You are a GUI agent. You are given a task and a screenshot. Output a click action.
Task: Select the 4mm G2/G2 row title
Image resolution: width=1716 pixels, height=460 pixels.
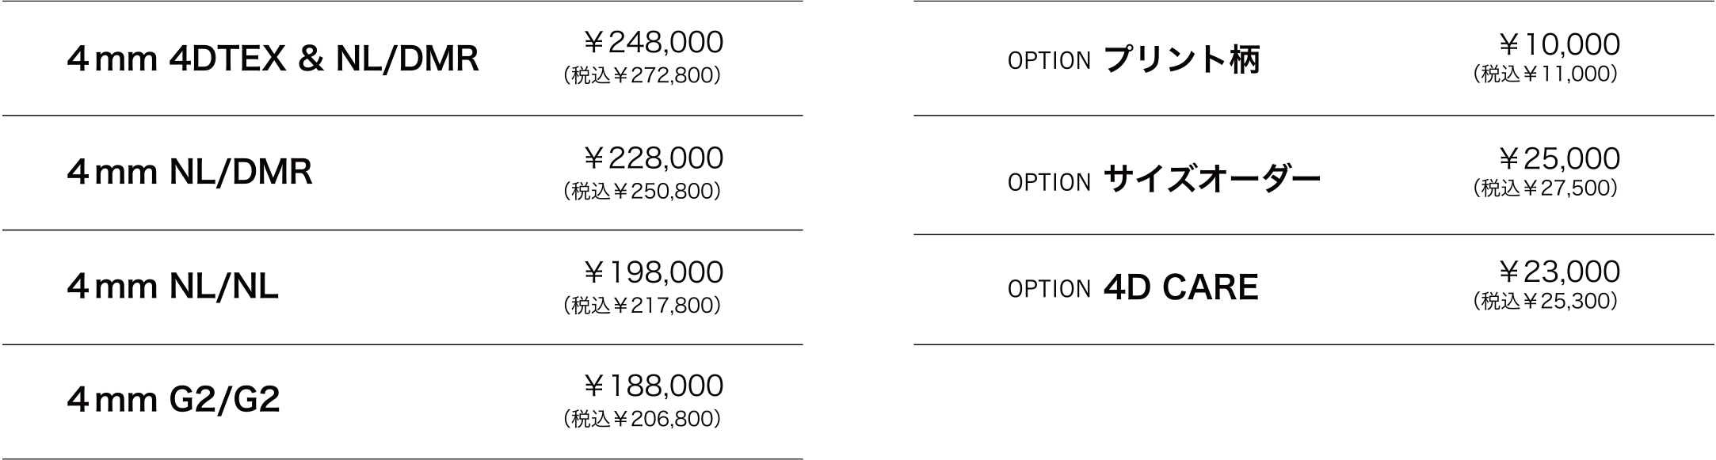click(x=174, y=400)
